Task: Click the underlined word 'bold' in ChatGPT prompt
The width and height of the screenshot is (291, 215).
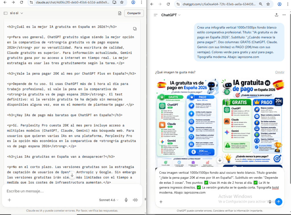Action: 275,188
